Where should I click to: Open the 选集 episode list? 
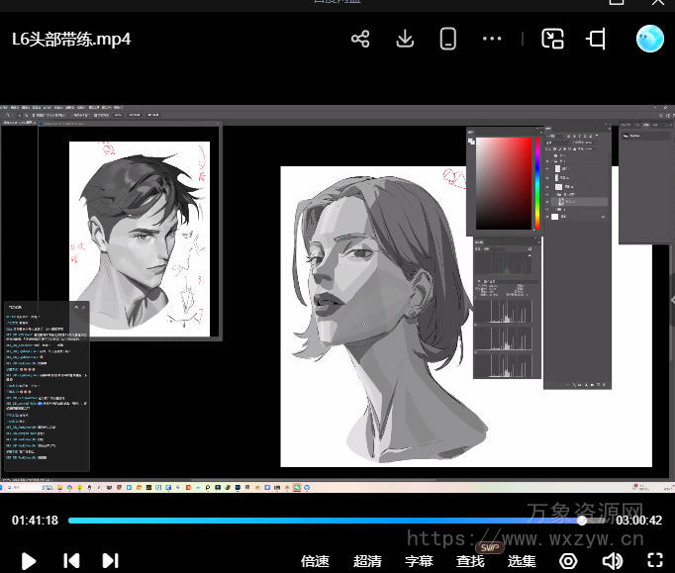[522, 561]
